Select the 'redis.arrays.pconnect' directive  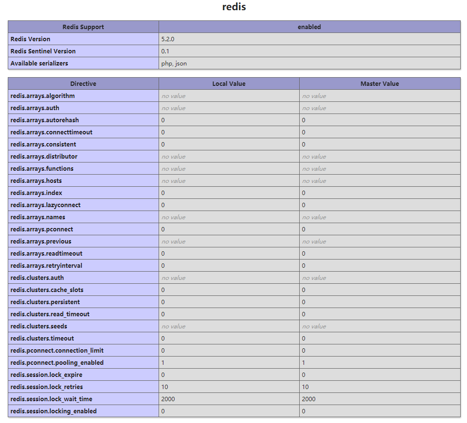pos(42,229)
